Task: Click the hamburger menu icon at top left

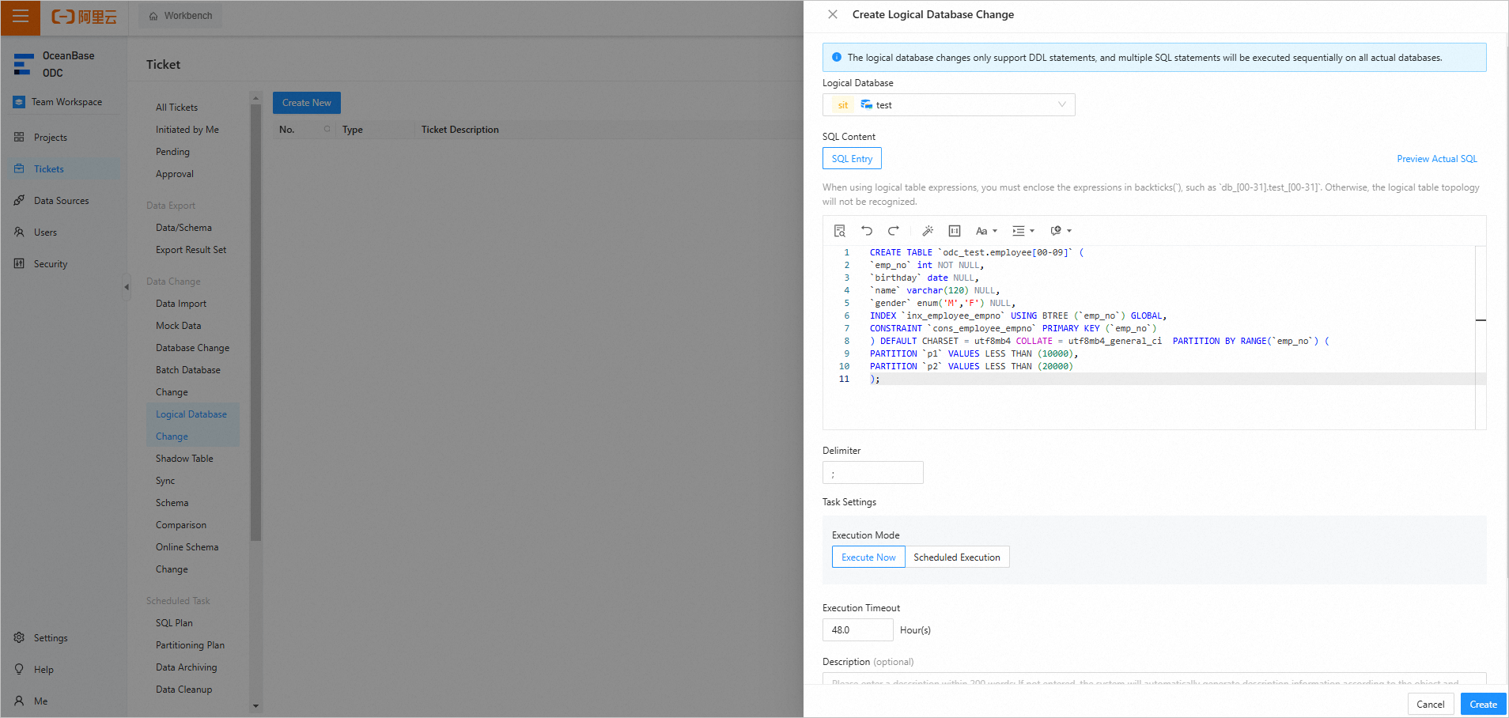Action: coord(19,17)
